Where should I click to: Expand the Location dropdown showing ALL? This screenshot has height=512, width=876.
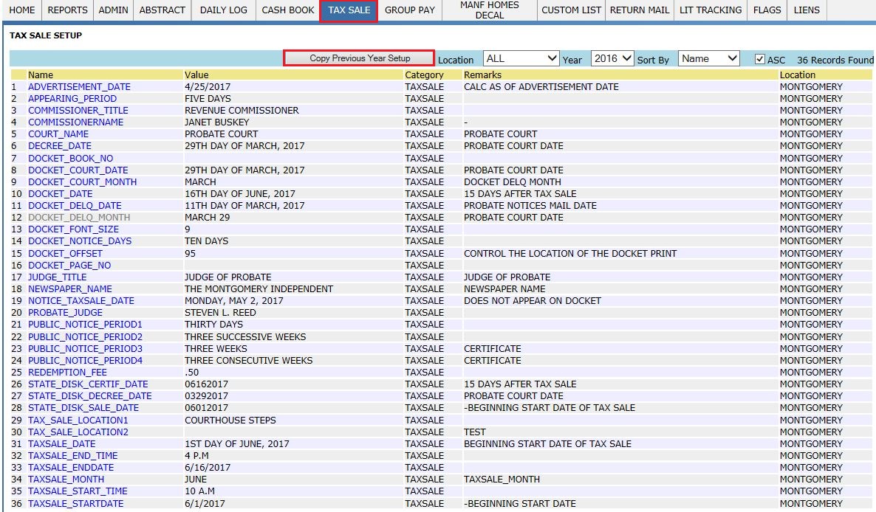click(521, 58)
